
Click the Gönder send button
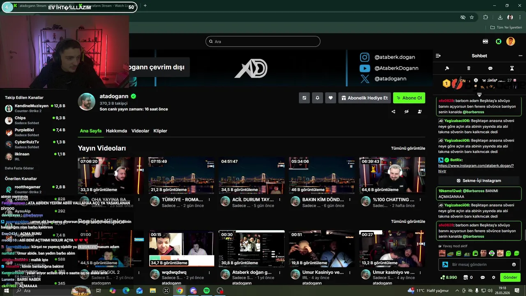click(x=510, y=277)
